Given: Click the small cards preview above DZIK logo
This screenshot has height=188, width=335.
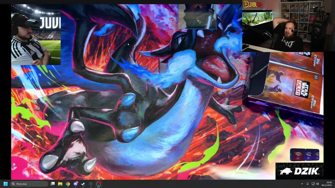Looking at the screenshot, I should click(x=305, y=155).
